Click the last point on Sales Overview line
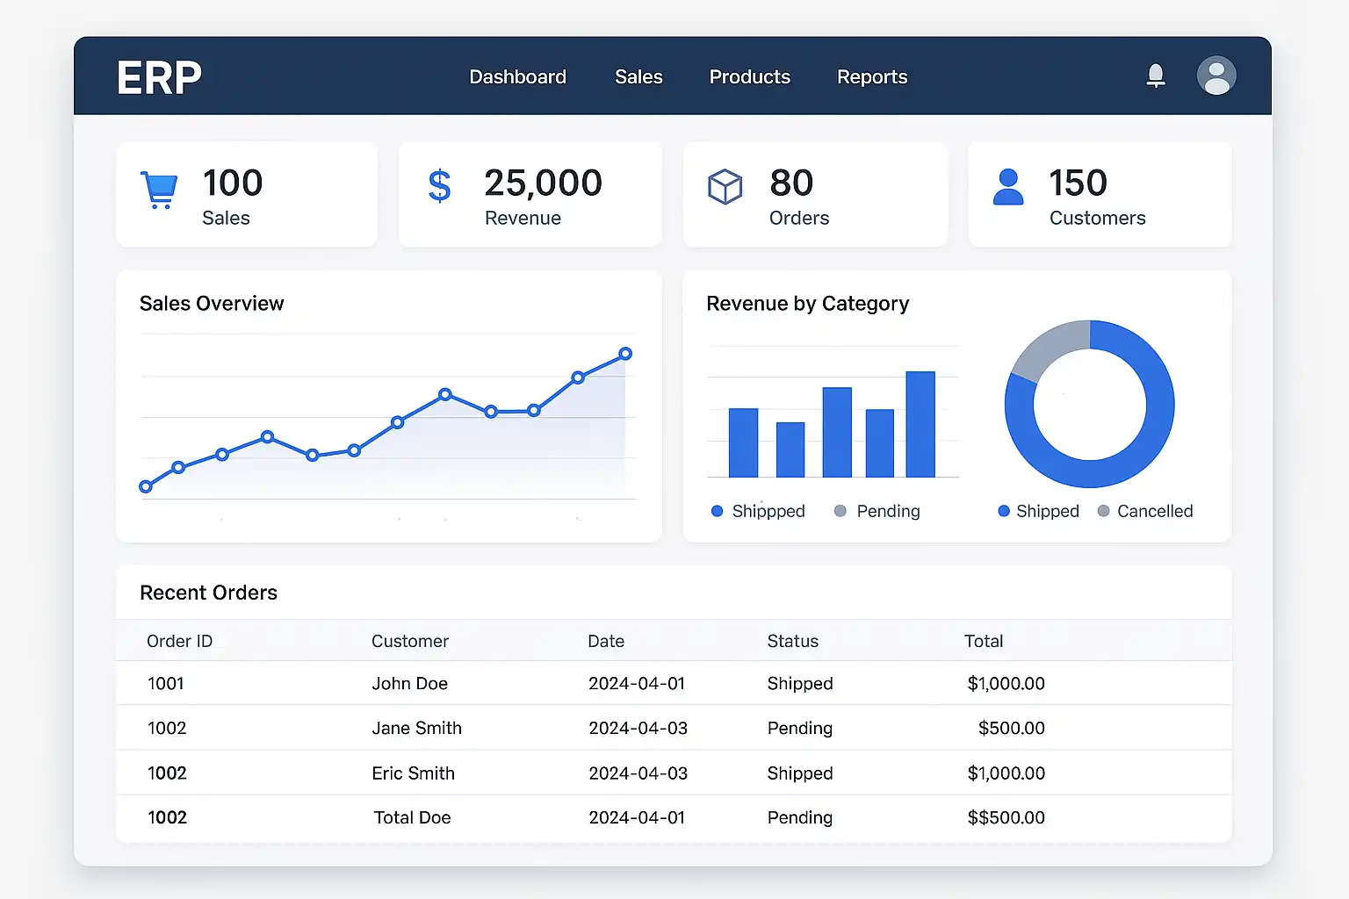The image size is (1349, 899). 625,354
